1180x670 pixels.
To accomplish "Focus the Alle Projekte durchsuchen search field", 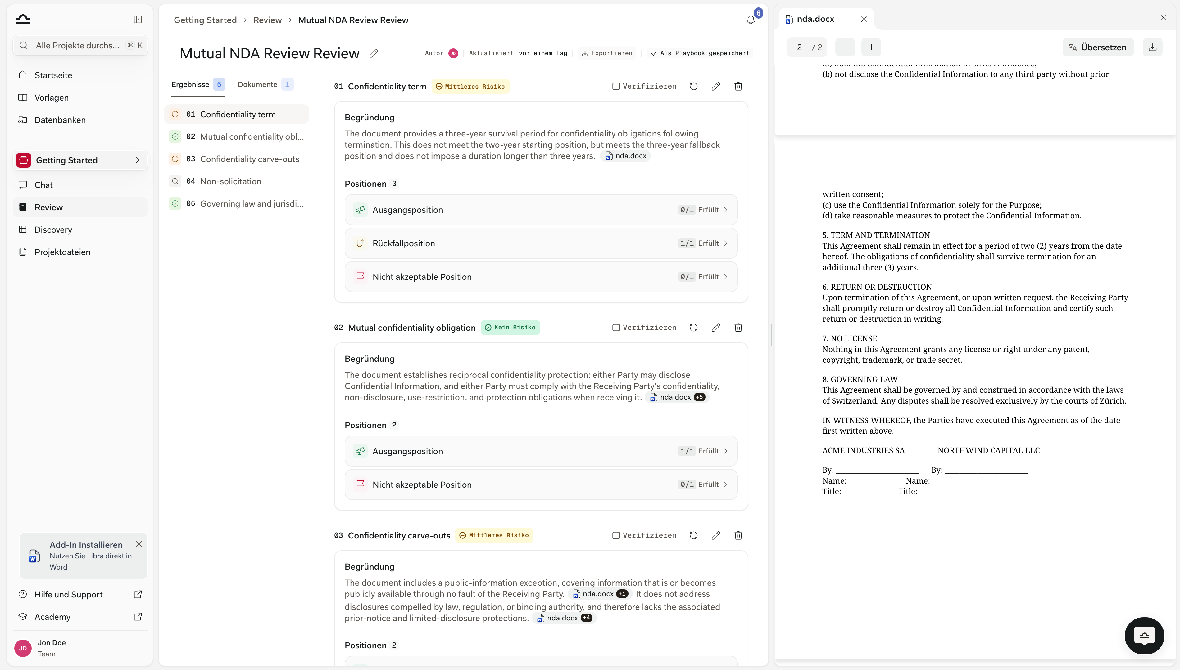I will 81,46.
